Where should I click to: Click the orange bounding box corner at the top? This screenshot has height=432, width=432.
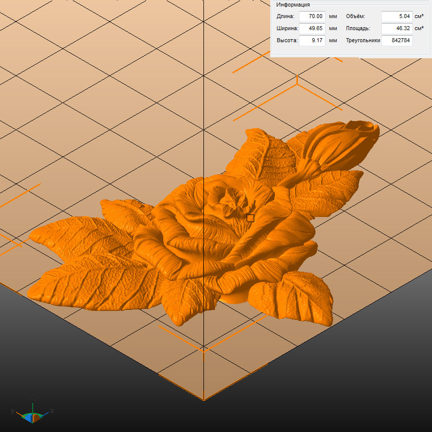point(297,83)
